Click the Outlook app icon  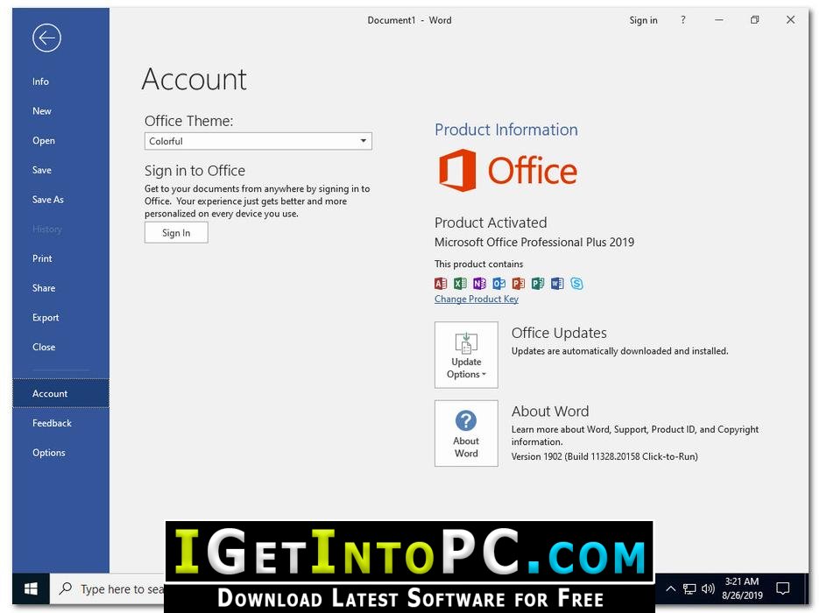(x=498, y=283)
